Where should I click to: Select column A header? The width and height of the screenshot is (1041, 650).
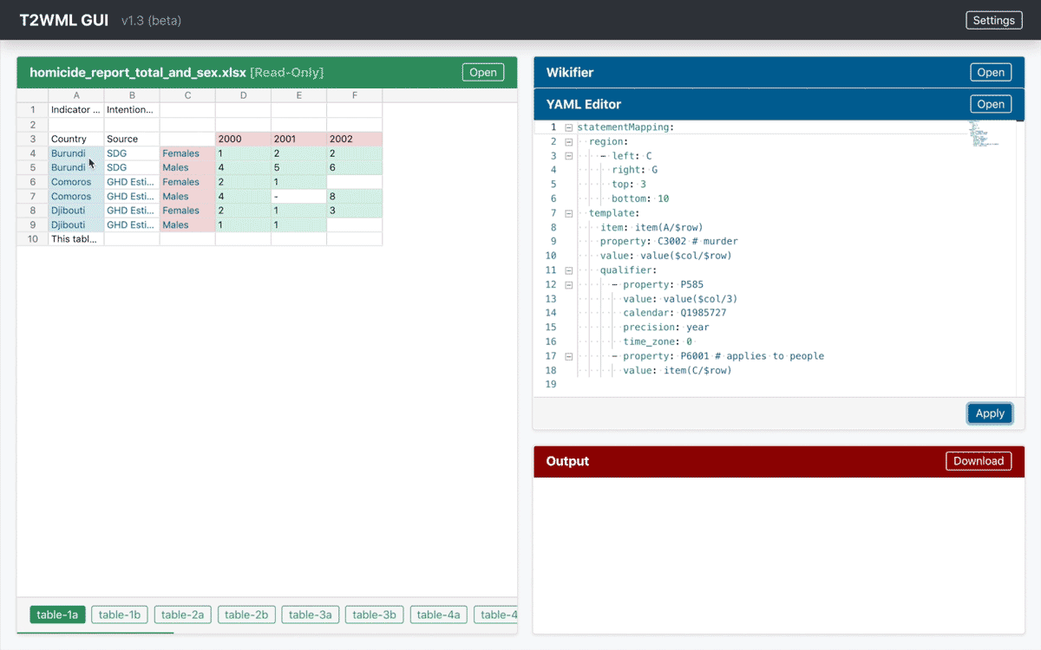(76, 95)
